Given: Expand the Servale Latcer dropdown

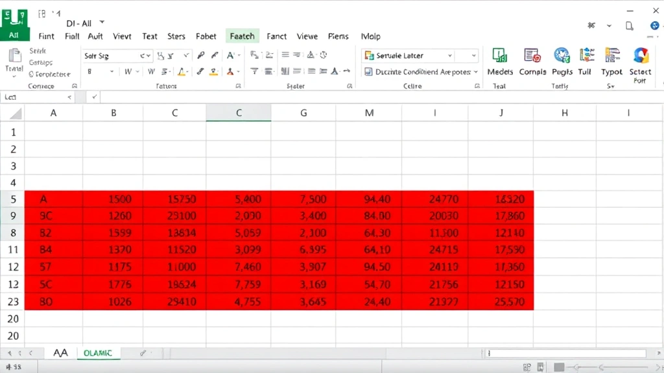Looking at the screenshot, I should coord(449,55).
